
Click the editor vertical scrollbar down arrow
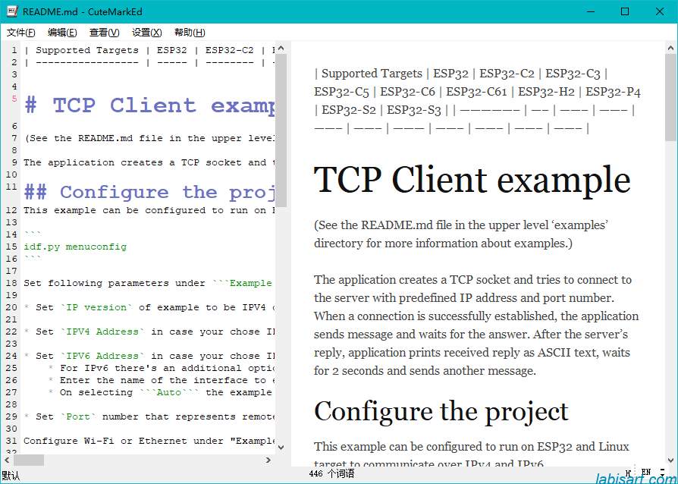(281, 448)
